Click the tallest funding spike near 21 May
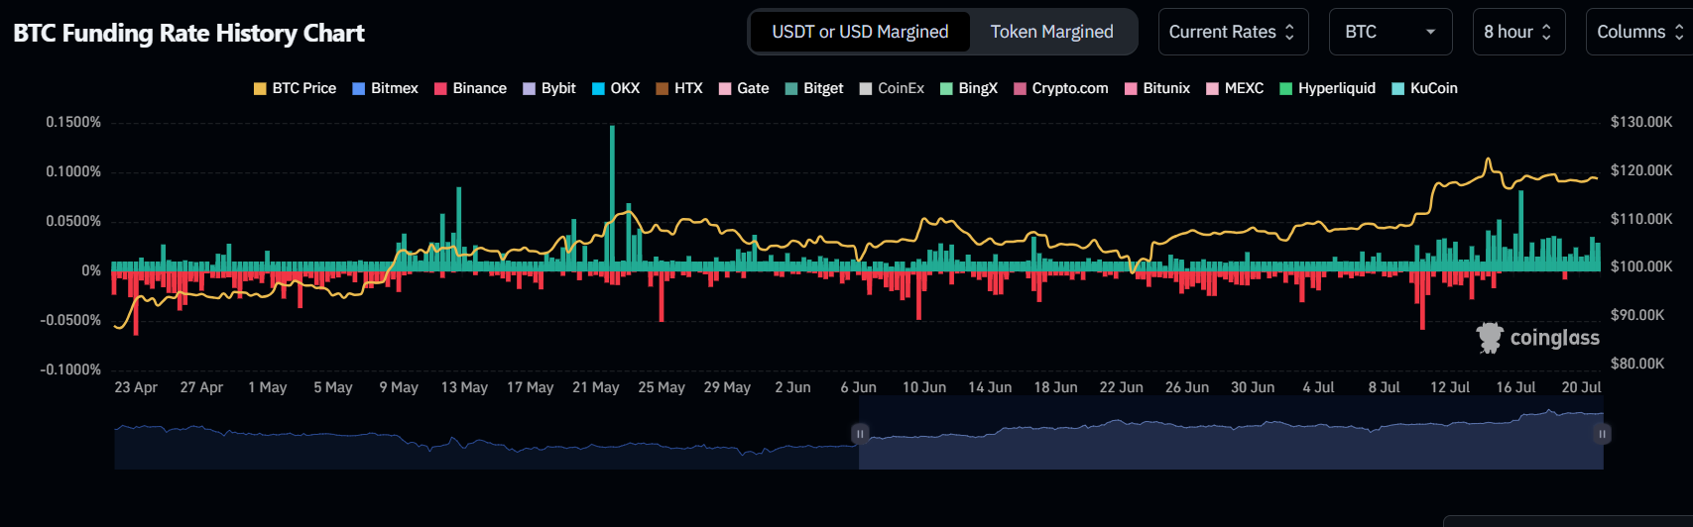1693x527 pixels. click(612, 196)
